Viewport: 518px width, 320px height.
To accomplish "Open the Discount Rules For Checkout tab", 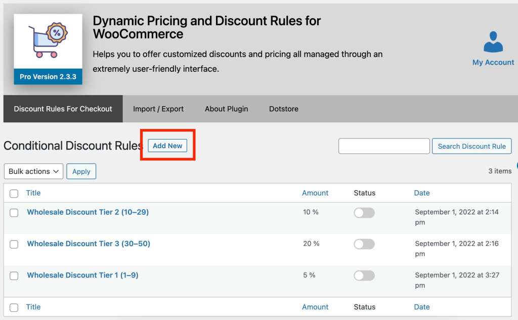I will click(63, 109).
